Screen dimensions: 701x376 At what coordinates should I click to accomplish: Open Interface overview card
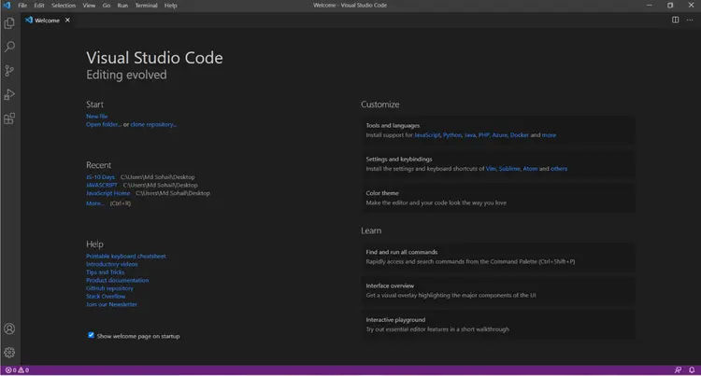[497, 291]
